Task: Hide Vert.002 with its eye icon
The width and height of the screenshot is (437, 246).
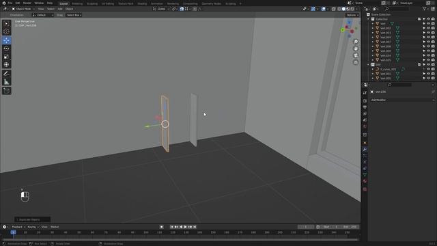Action: click(428, 28)
